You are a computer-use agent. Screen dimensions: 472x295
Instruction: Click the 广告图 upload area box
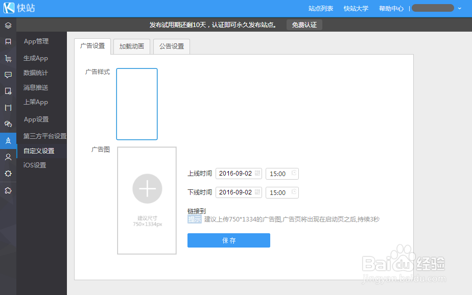pos(147,201)
